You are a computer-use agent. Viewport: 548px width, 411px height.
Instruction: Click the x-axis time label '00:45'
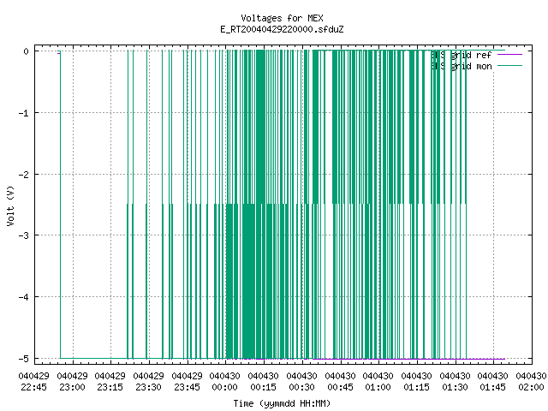(x=340, y=387)
